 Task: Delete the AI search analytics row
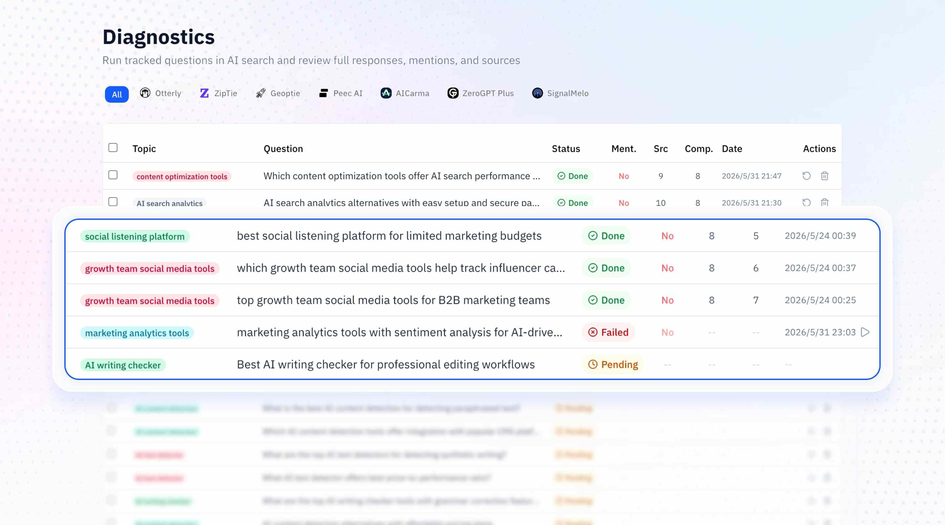point(825,202)
